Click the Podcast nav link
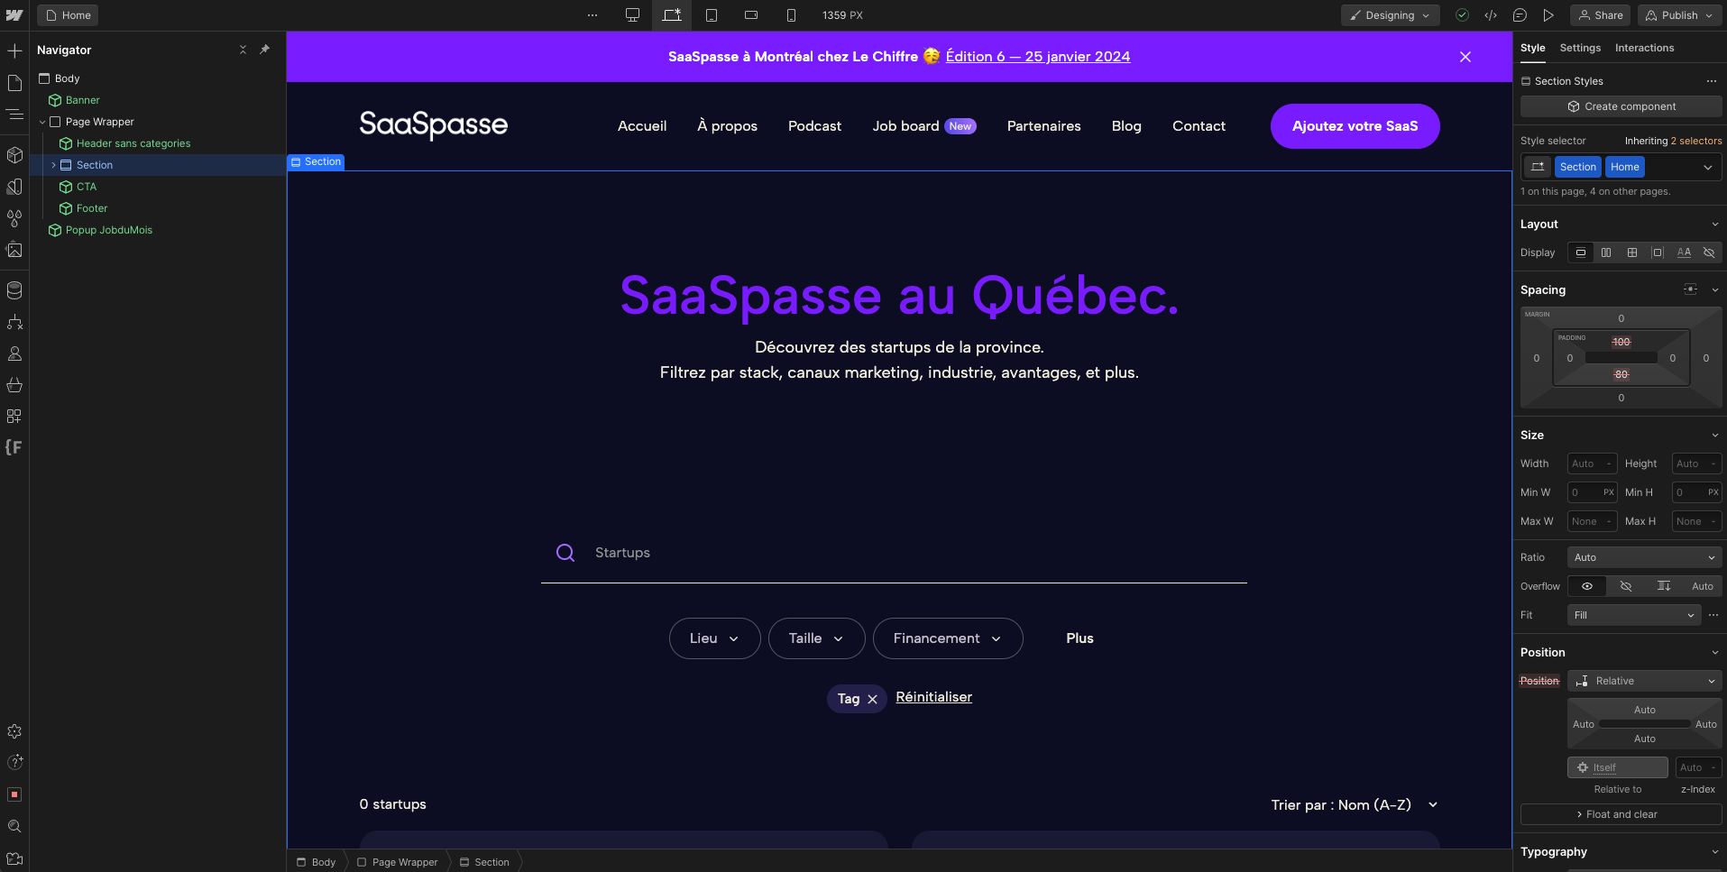 coord(814,126)
